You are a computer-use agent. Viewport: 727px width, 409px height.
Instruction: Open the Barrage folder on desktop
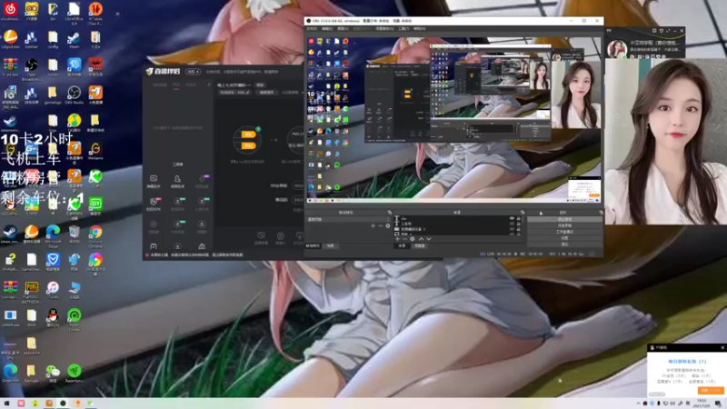(32, 371)
